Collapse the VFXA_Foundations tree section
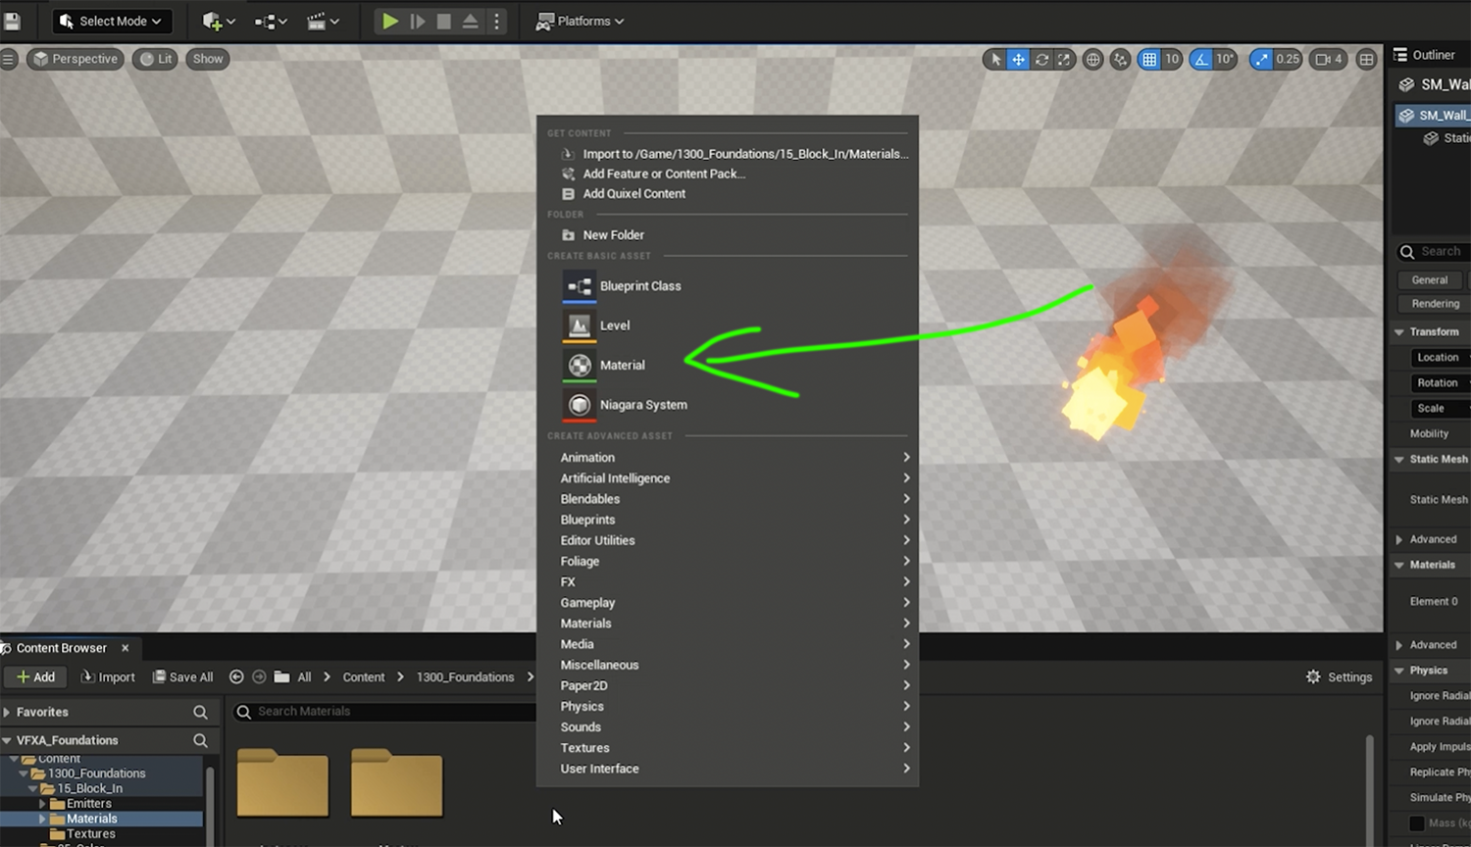 [x=7, y=740]
